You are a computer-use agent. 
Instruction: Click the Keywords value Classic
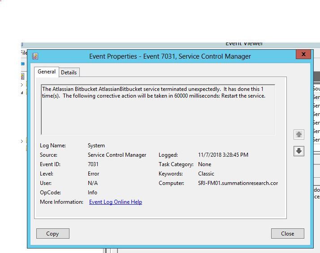tap(206, 174)
